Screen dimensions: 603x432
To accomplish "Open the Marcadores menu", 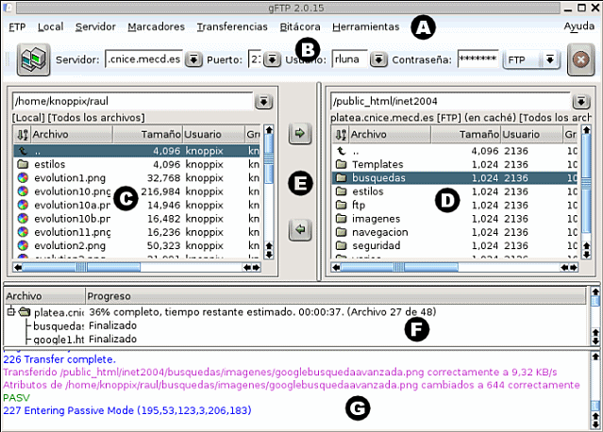I will (156, 26).
